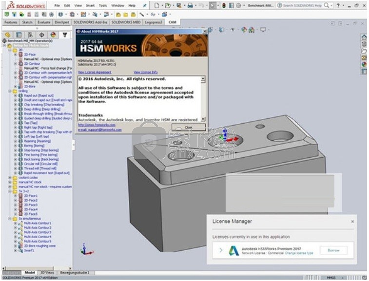This screenshot has height=281, width=369.
Task: Open the PropertyManager tab
Action: point(19,35)
